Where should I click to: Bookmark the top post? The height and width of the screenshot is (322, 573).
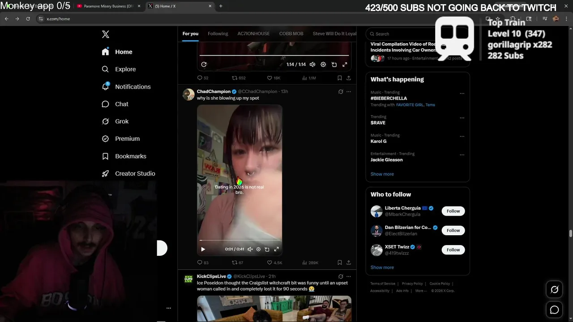click(x=339, y=78)
